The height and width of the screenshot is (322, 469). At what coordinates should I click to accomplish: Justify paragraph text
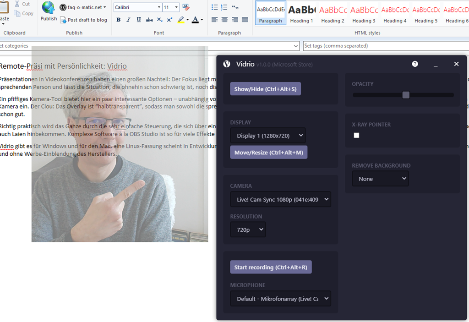[245, 20]
